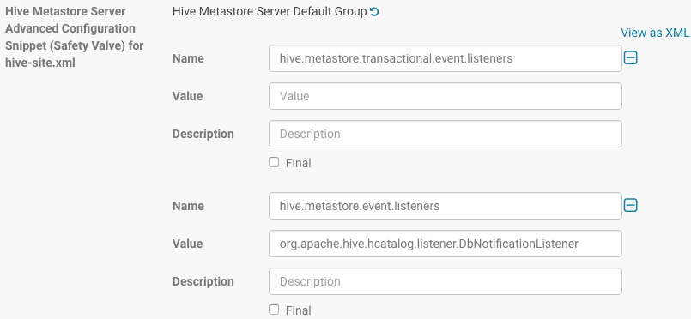
Task: Select the Safety Valve for hive-site.xml property title
Action: (x=75, y=37)
